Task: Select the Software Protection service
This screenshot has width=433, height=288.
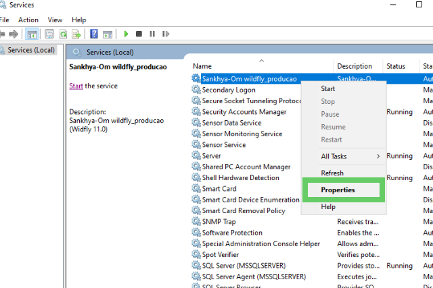Action: (x=232, y=233)
